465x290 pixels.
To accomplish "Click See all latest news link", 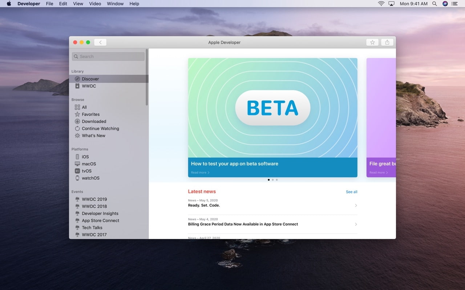I will [351, 192].
